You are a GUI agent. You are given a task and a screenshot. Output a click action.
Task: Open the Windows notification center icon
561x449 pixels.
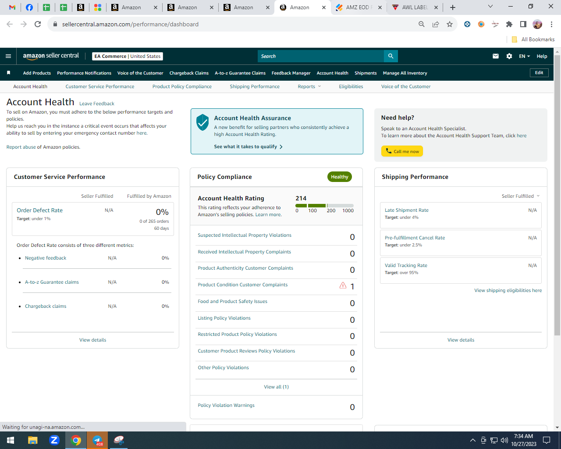point(547,440)
